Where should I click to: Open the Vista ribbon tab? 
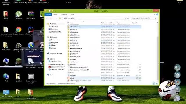point(73,15)
